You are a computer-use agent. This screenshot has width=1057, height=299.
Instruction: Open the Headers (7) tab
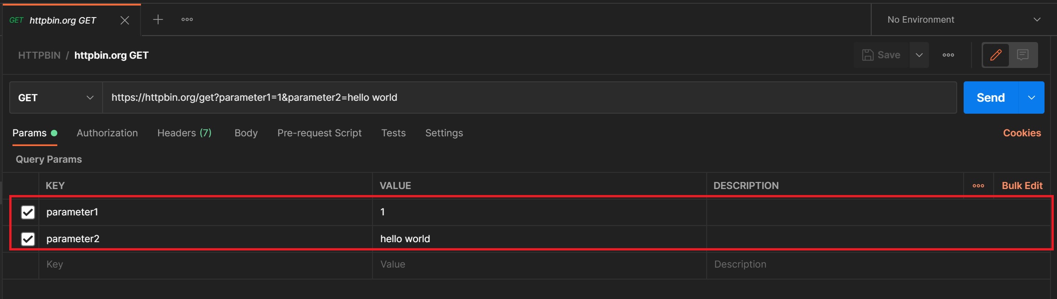[184, 133]
